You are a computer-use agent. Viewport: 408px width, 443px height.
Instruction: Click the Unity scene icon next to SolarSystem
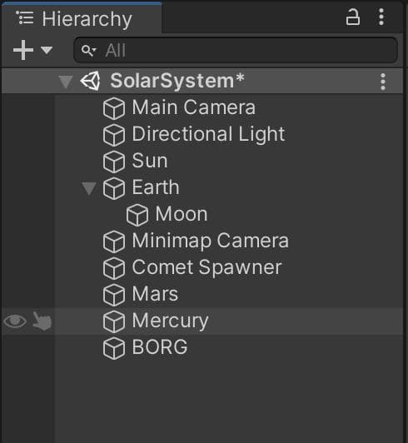[91, 81]
